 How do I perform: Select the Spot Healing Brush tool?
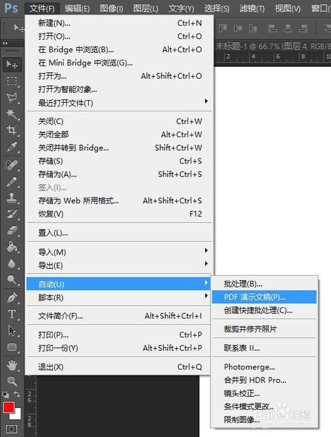pos(12,165)
